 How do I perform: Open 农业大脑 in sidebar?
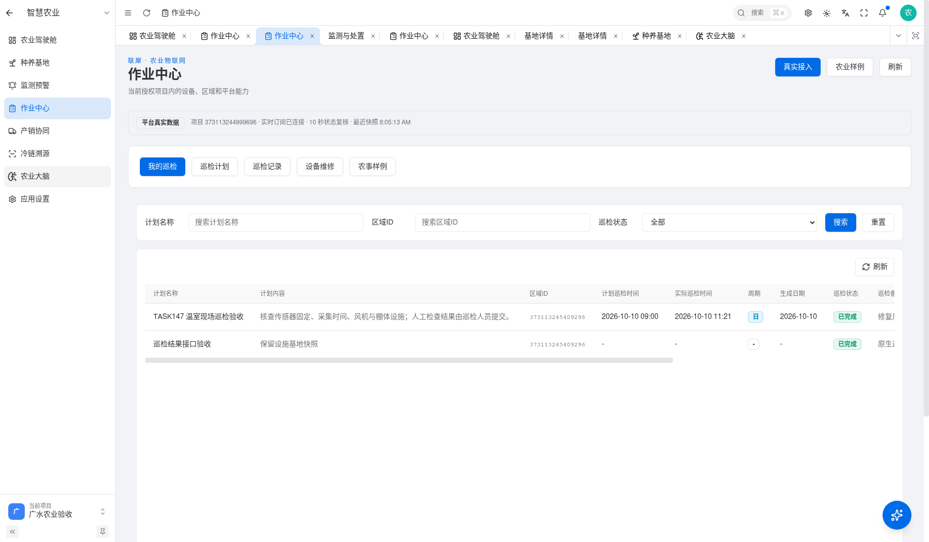57,177
